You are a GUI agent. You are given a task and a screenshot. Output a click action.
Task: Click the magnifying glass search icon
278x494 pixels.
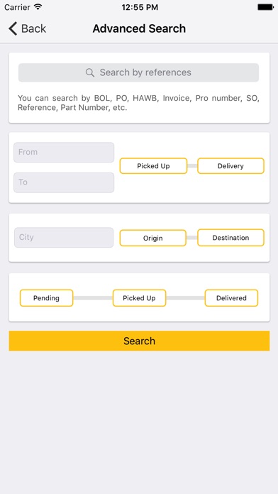pyautogui.click(x=90, y=72)
